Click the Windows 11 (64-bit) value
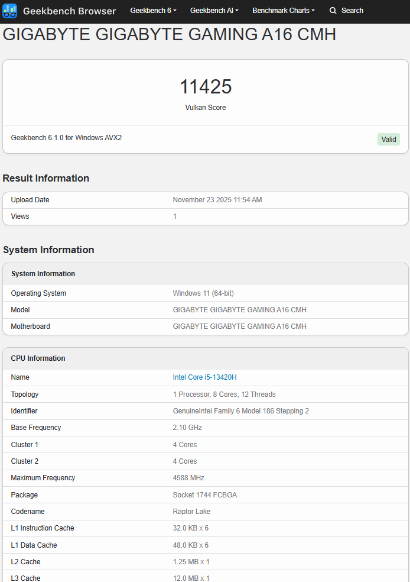This screenshot has height=582, width=410. click(x=203, y=293)
